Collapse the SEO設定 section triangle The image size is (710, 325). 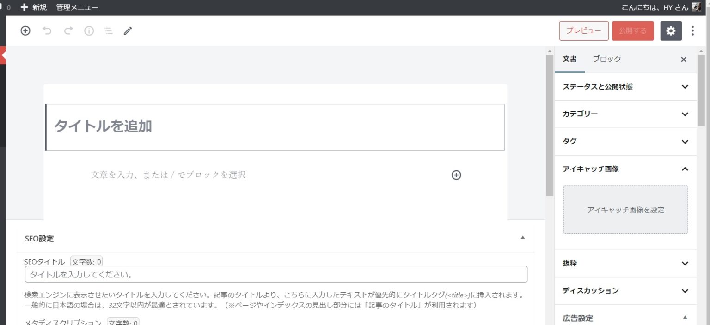[x=523, y=238]
